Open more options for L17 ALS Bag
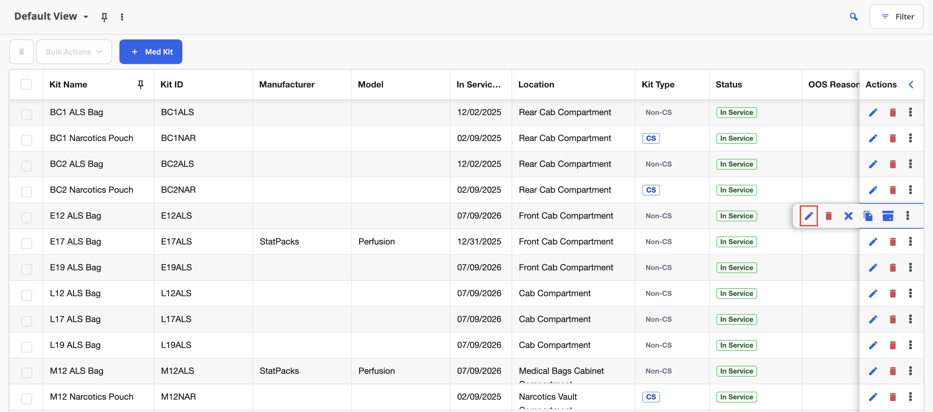Image resolution: width=933 pixels, height=412 pixels. click(x=910, y=320)
